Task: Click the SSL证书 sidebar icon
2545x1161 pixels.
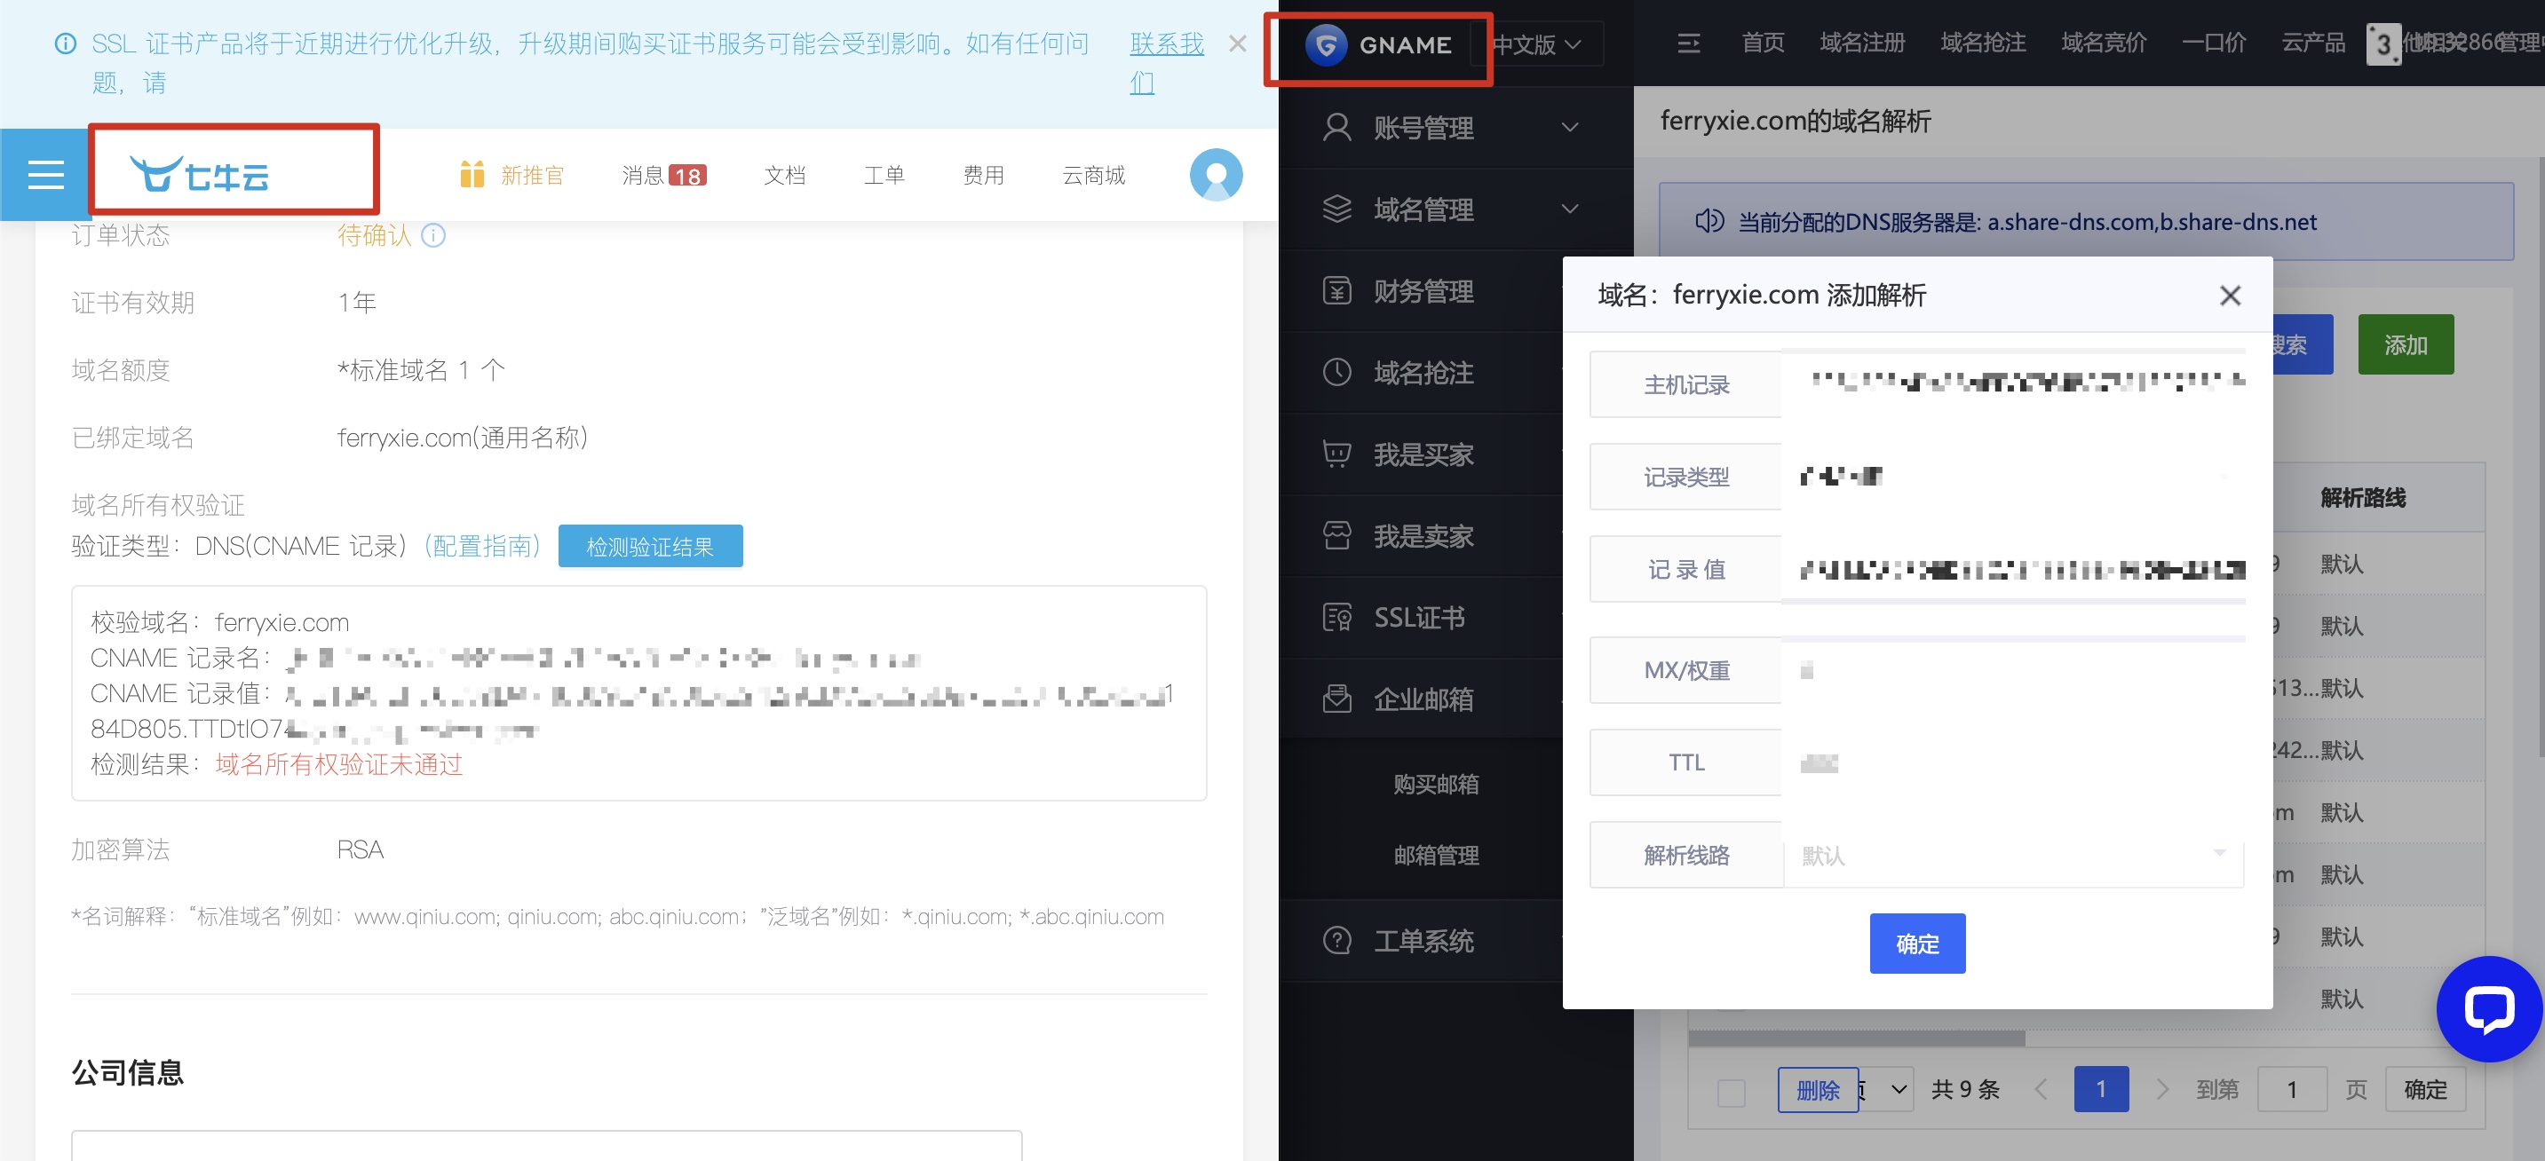Action: pos(1336,618)
